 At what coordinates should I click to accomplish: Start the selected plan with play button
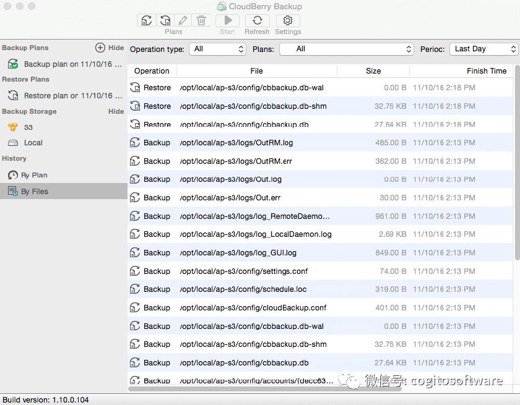click(x=228, y=20)
